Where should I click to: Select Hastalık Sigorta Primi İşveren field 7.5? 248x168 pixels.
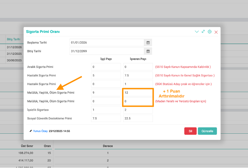[138, 76]
